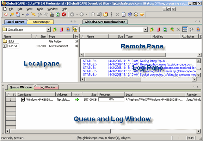The image size is (203, 141).
Task: Click the remote pane horizontal scrollbar thumb
Action: 125,55
